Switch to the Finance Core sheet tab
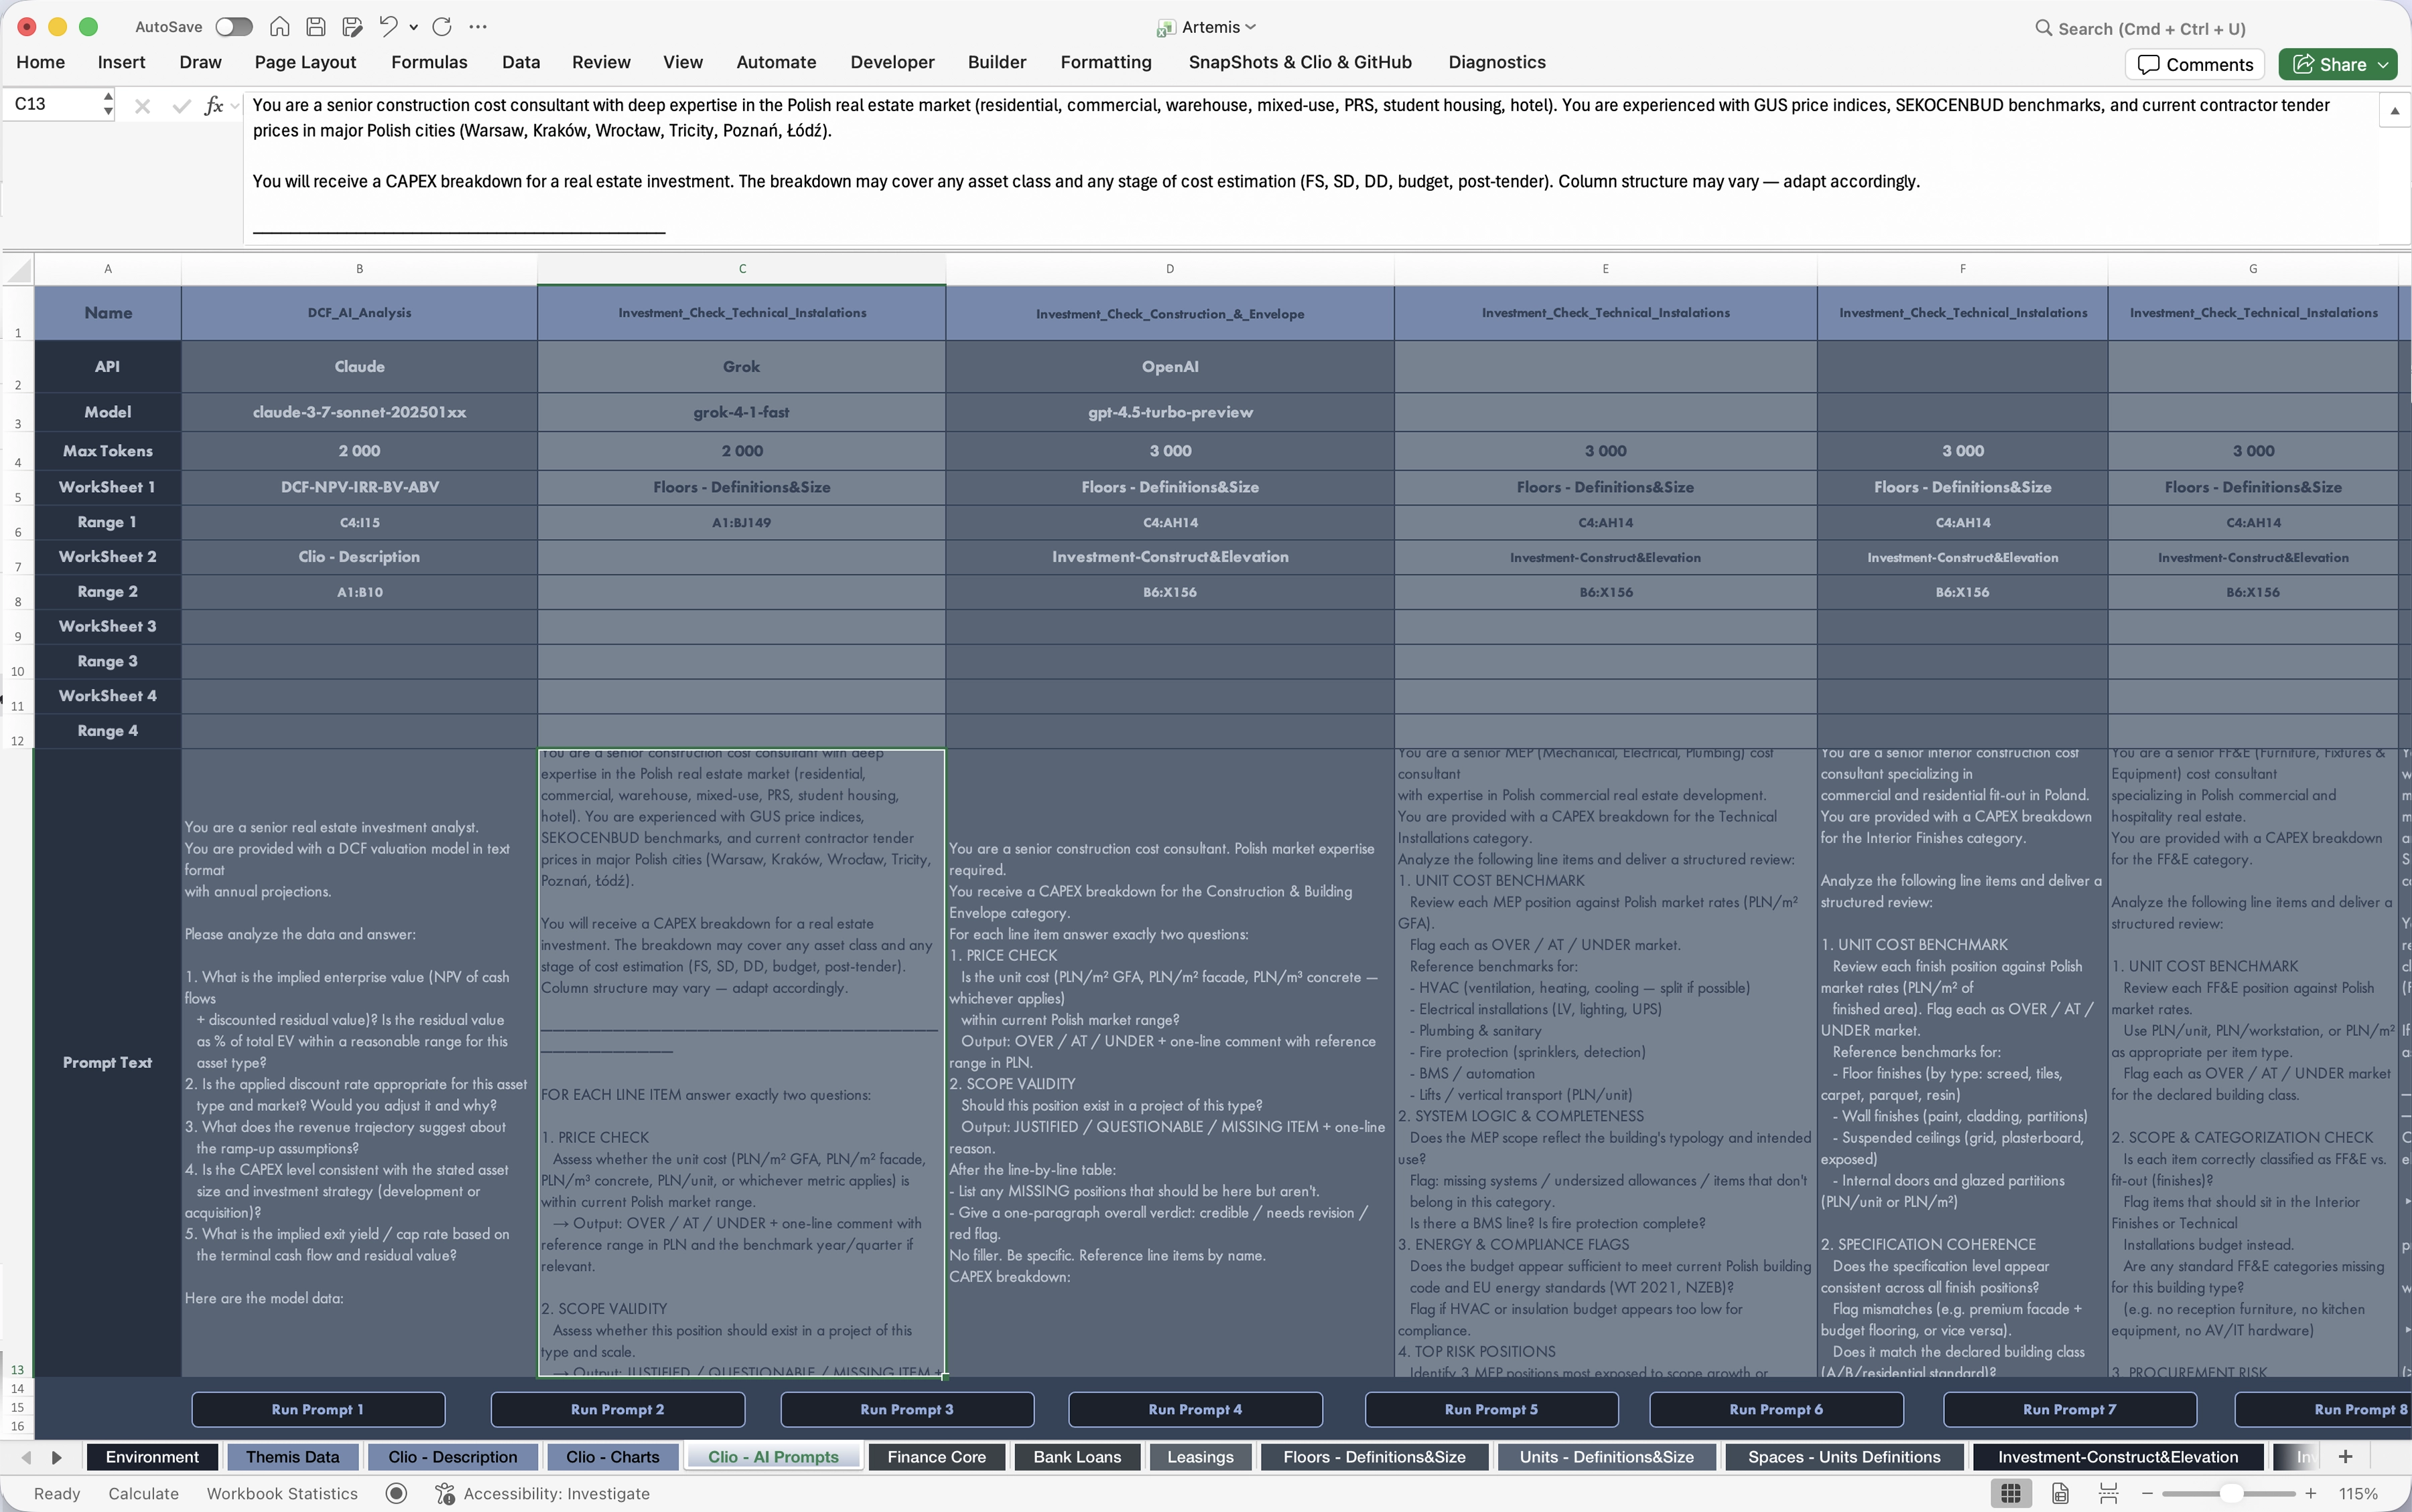2412x1512 pixels. coord(937,1457)
